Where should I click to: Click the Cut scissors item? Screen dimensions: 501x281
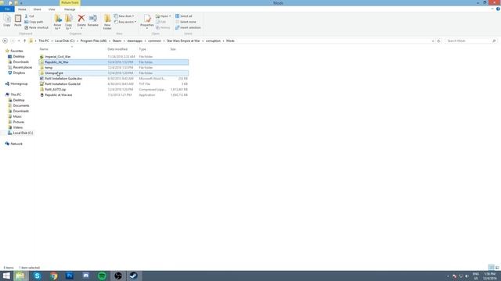pyautogui.click(x=30, y=16)
